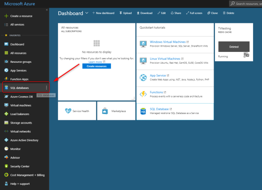The width and height of the screenshot is (262, 190).
Task: Click Edit in the dashboard toolbar
Action: pos(161,13)
